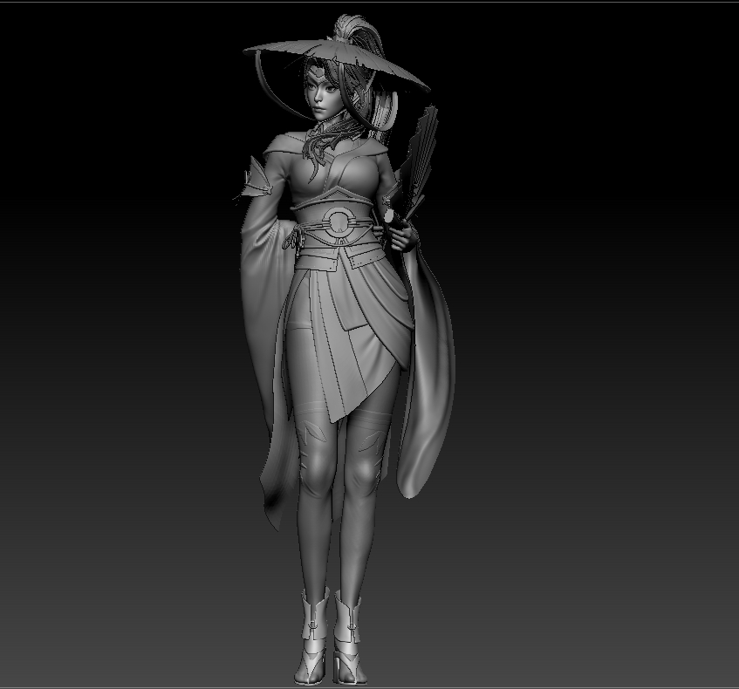Click the pointed shoulder armor piece
This screenshot has width=739, height=689.
pyautogui.click(x=253, y=181)
